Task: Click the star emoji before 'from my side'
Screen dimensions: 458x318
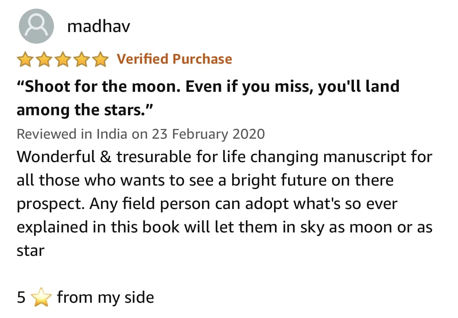Action: [41, 297]
